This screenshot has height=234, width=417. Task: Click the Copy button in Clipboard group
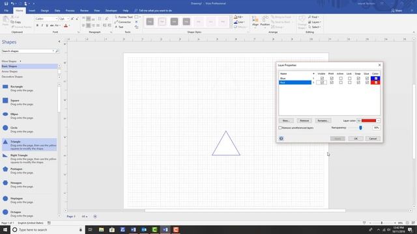[x=16, y=22]
